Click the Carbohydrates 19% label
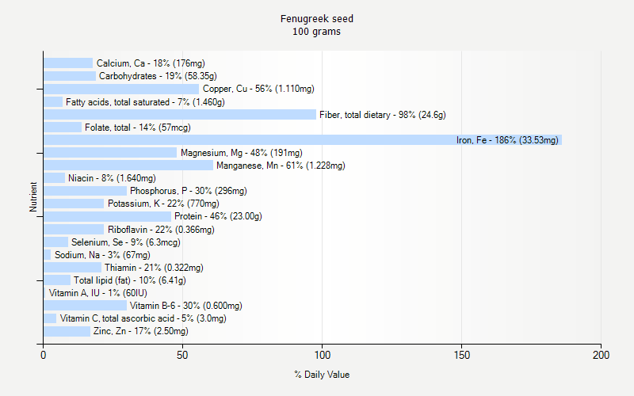This screenshot has width=634, height=396. tap(158, 76)
